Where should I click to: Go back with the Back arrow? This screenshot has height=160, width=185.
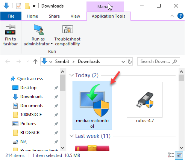[8, 61]
